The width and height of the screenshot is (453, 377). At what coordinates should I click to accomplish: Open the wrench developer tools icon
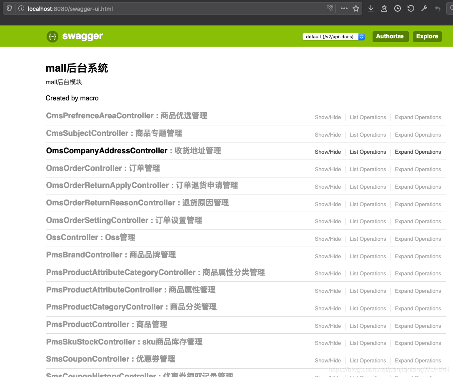[x=424, y=8]
